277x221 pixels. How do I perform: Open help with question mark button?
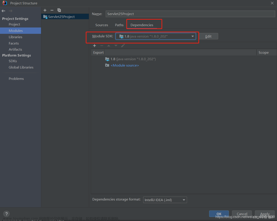6,214
